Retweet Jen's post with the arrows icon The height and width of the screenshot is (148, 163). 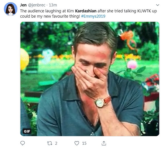49,143
